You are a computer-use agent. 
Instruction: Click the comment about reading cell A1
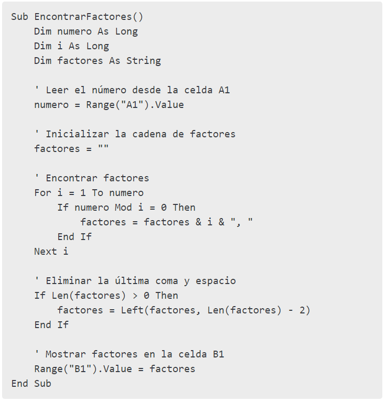[132, 90]
